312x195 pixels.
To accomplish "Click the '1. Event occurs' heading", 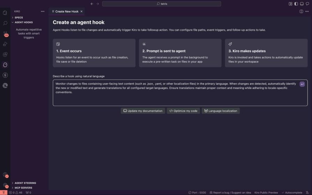I will (x=69, y=51).
